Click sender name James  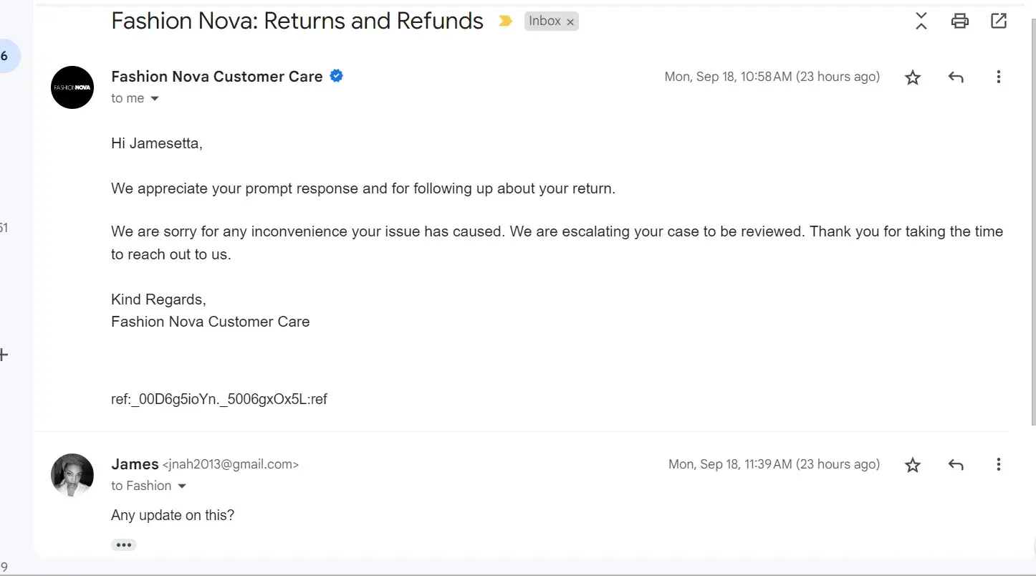(135, 464)
